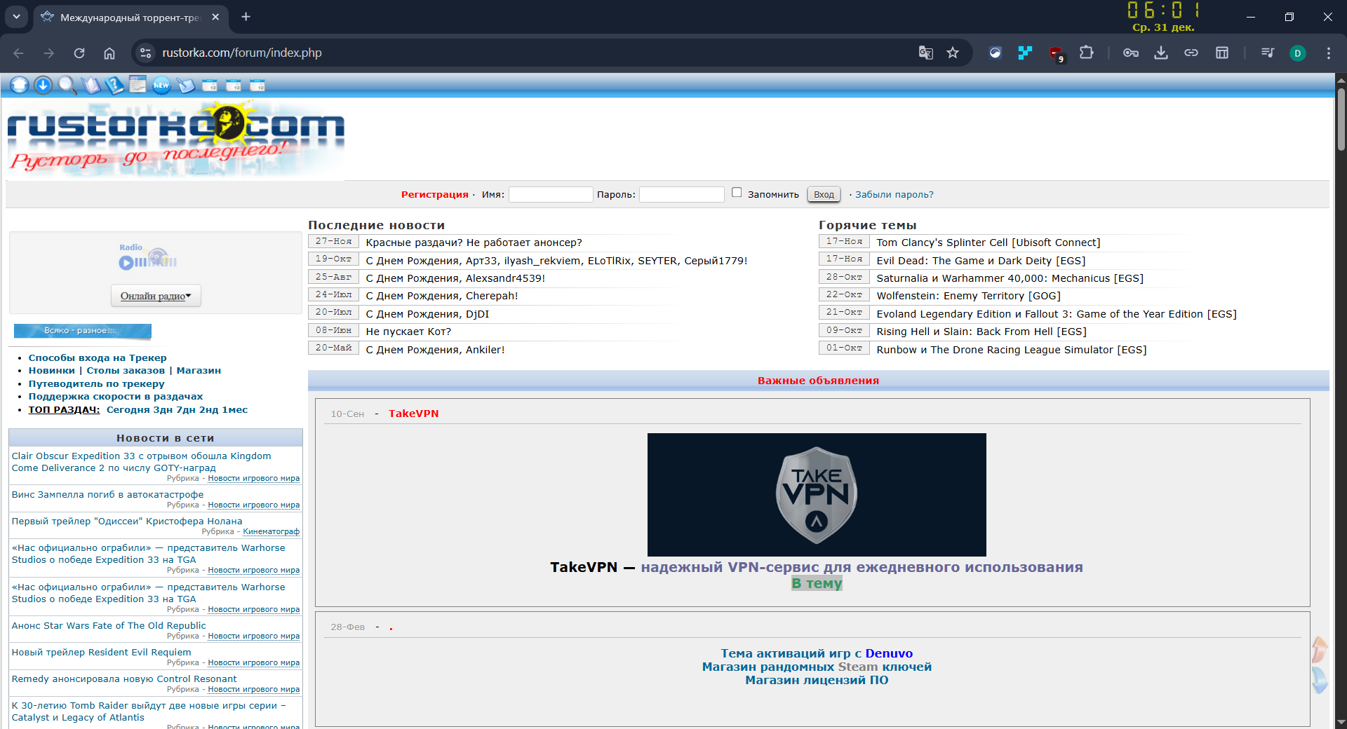Open the browser Extensions puzzle icon
Screen dimensions: 1347x729
coord(1086,53)
